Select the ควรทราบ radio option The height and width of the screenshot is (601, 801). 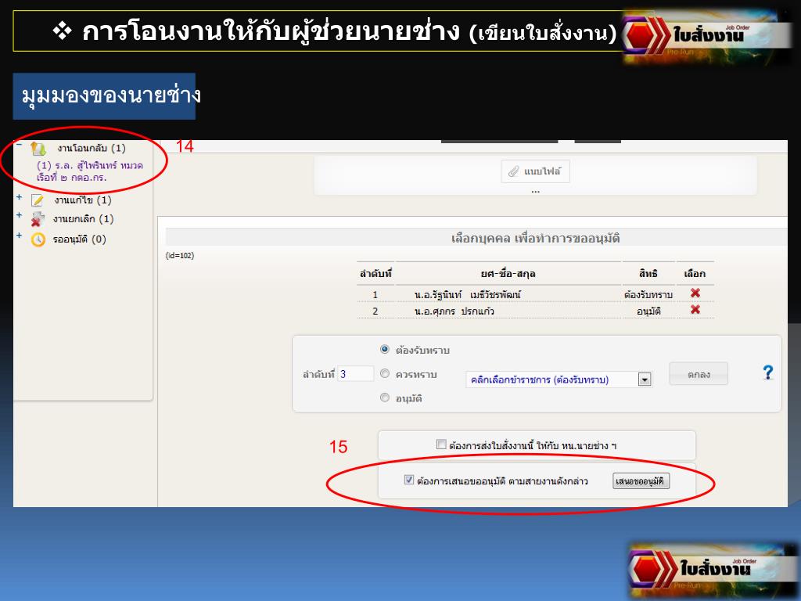tap(385, 373)
